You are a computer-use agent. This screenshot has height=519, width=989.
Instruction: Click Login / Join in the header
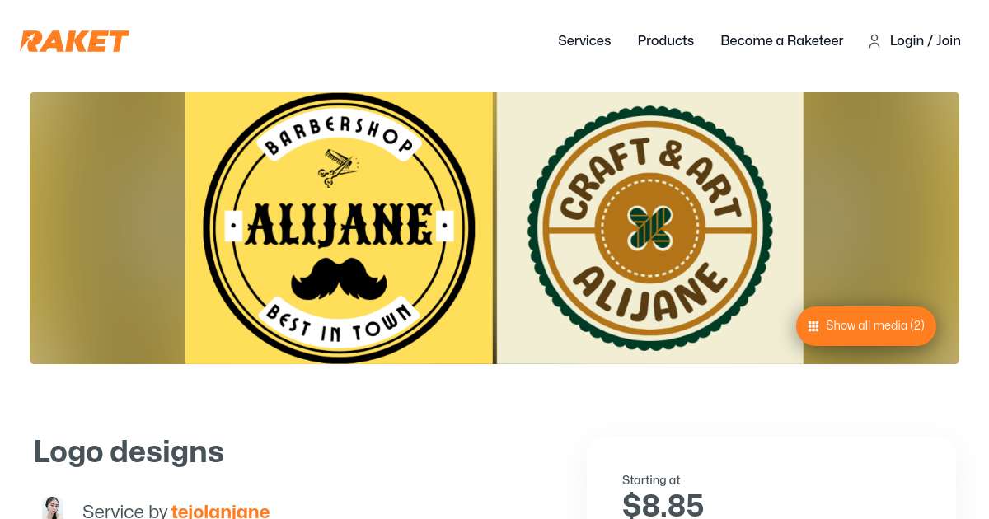click(x=925, y=41)
